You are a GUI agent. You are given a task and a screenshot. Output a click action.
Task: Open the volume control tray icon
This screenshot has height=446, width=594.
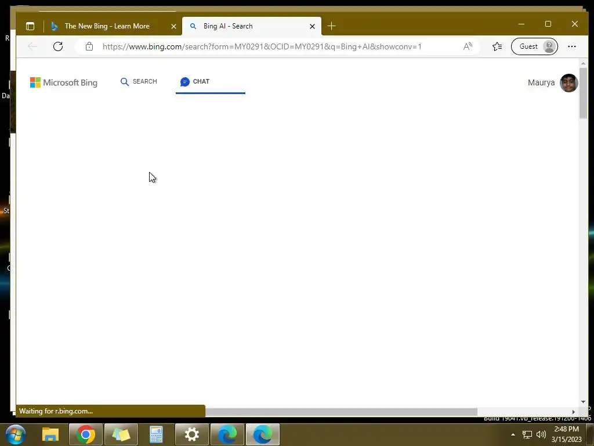541,434
